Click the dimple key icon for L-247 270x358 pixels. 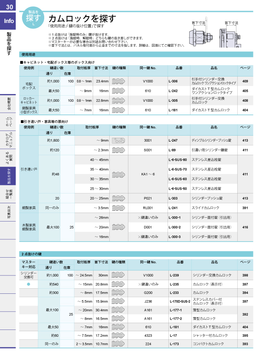click(x=119, y=140)
